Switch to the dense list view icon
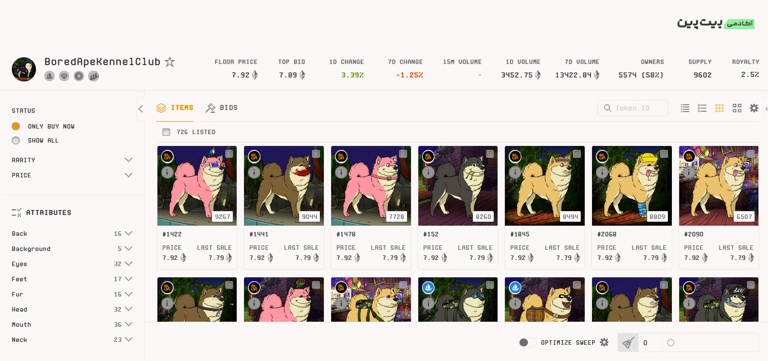Image resolution: width=768 pixels, height=361 pixels. pos(685,108)
